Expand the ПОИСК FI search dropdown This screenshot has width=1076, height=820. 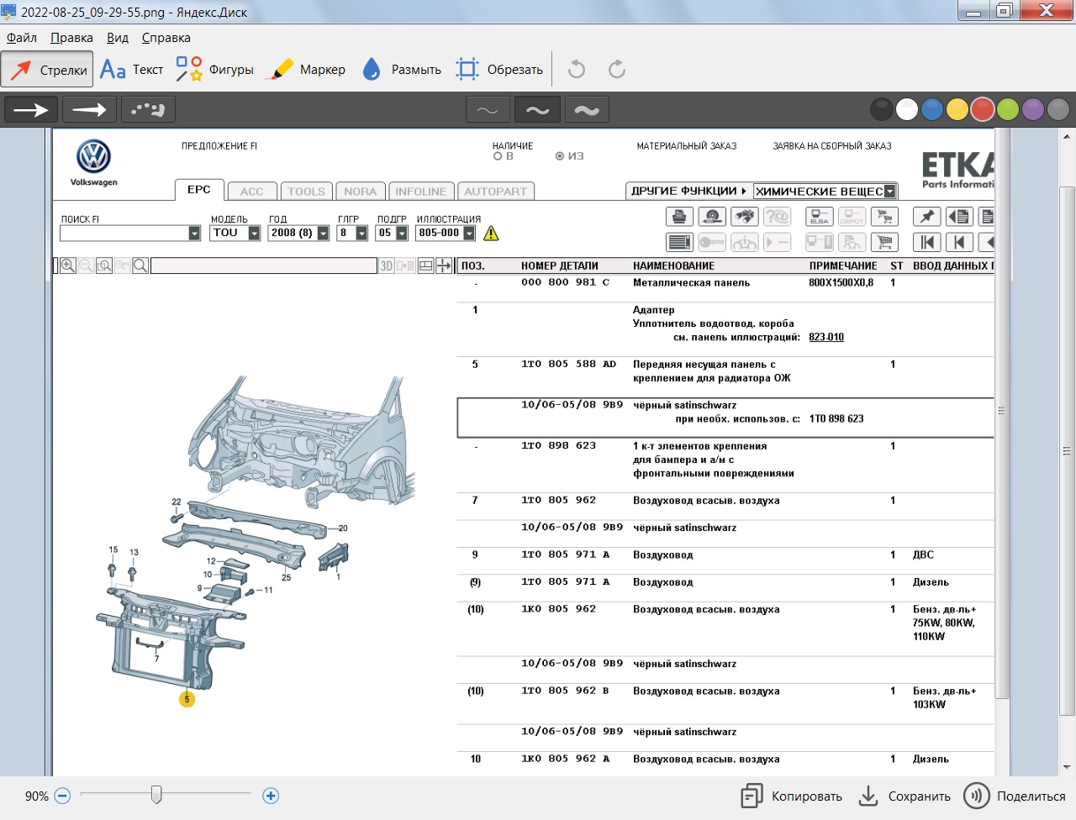[x=194, y=233]
